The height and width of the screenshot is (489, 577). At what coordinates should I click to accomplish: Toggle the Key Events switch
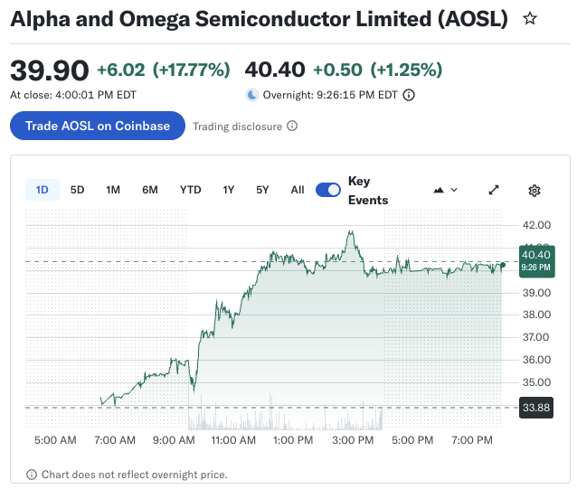pos(328,190)
